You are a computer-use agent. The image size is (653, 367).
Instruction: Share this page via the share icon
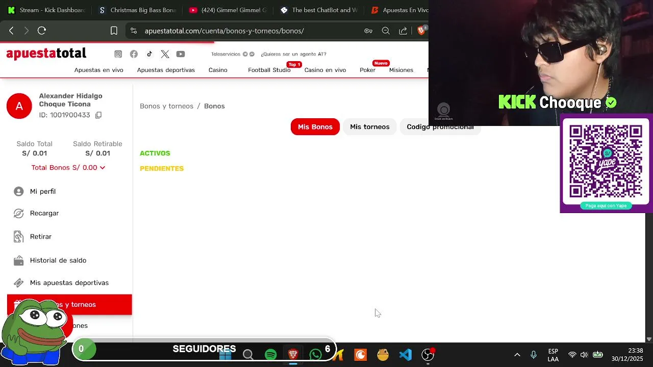(403, 31)
